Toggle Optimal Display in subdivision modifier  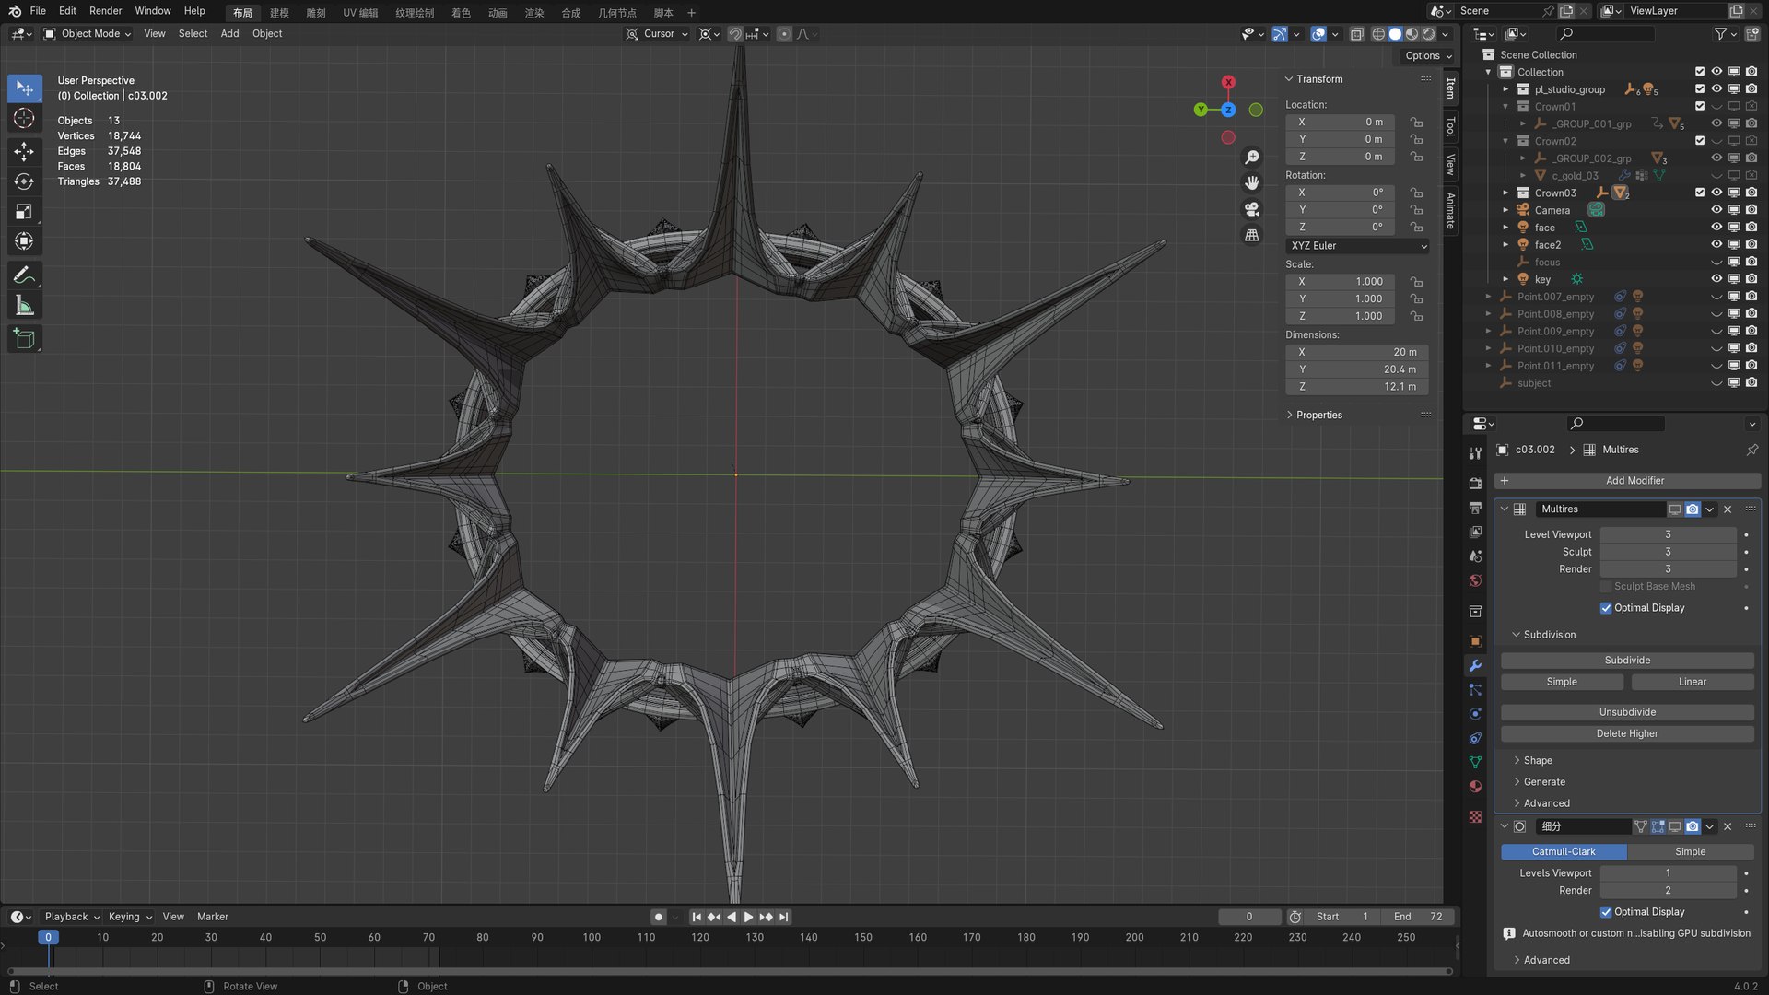(x=1606, y=912)
